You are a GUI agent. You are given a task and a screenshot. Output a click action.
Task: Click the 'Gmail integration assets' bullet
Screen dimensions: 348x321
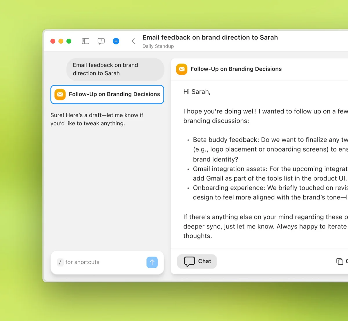tap(270, 174)
